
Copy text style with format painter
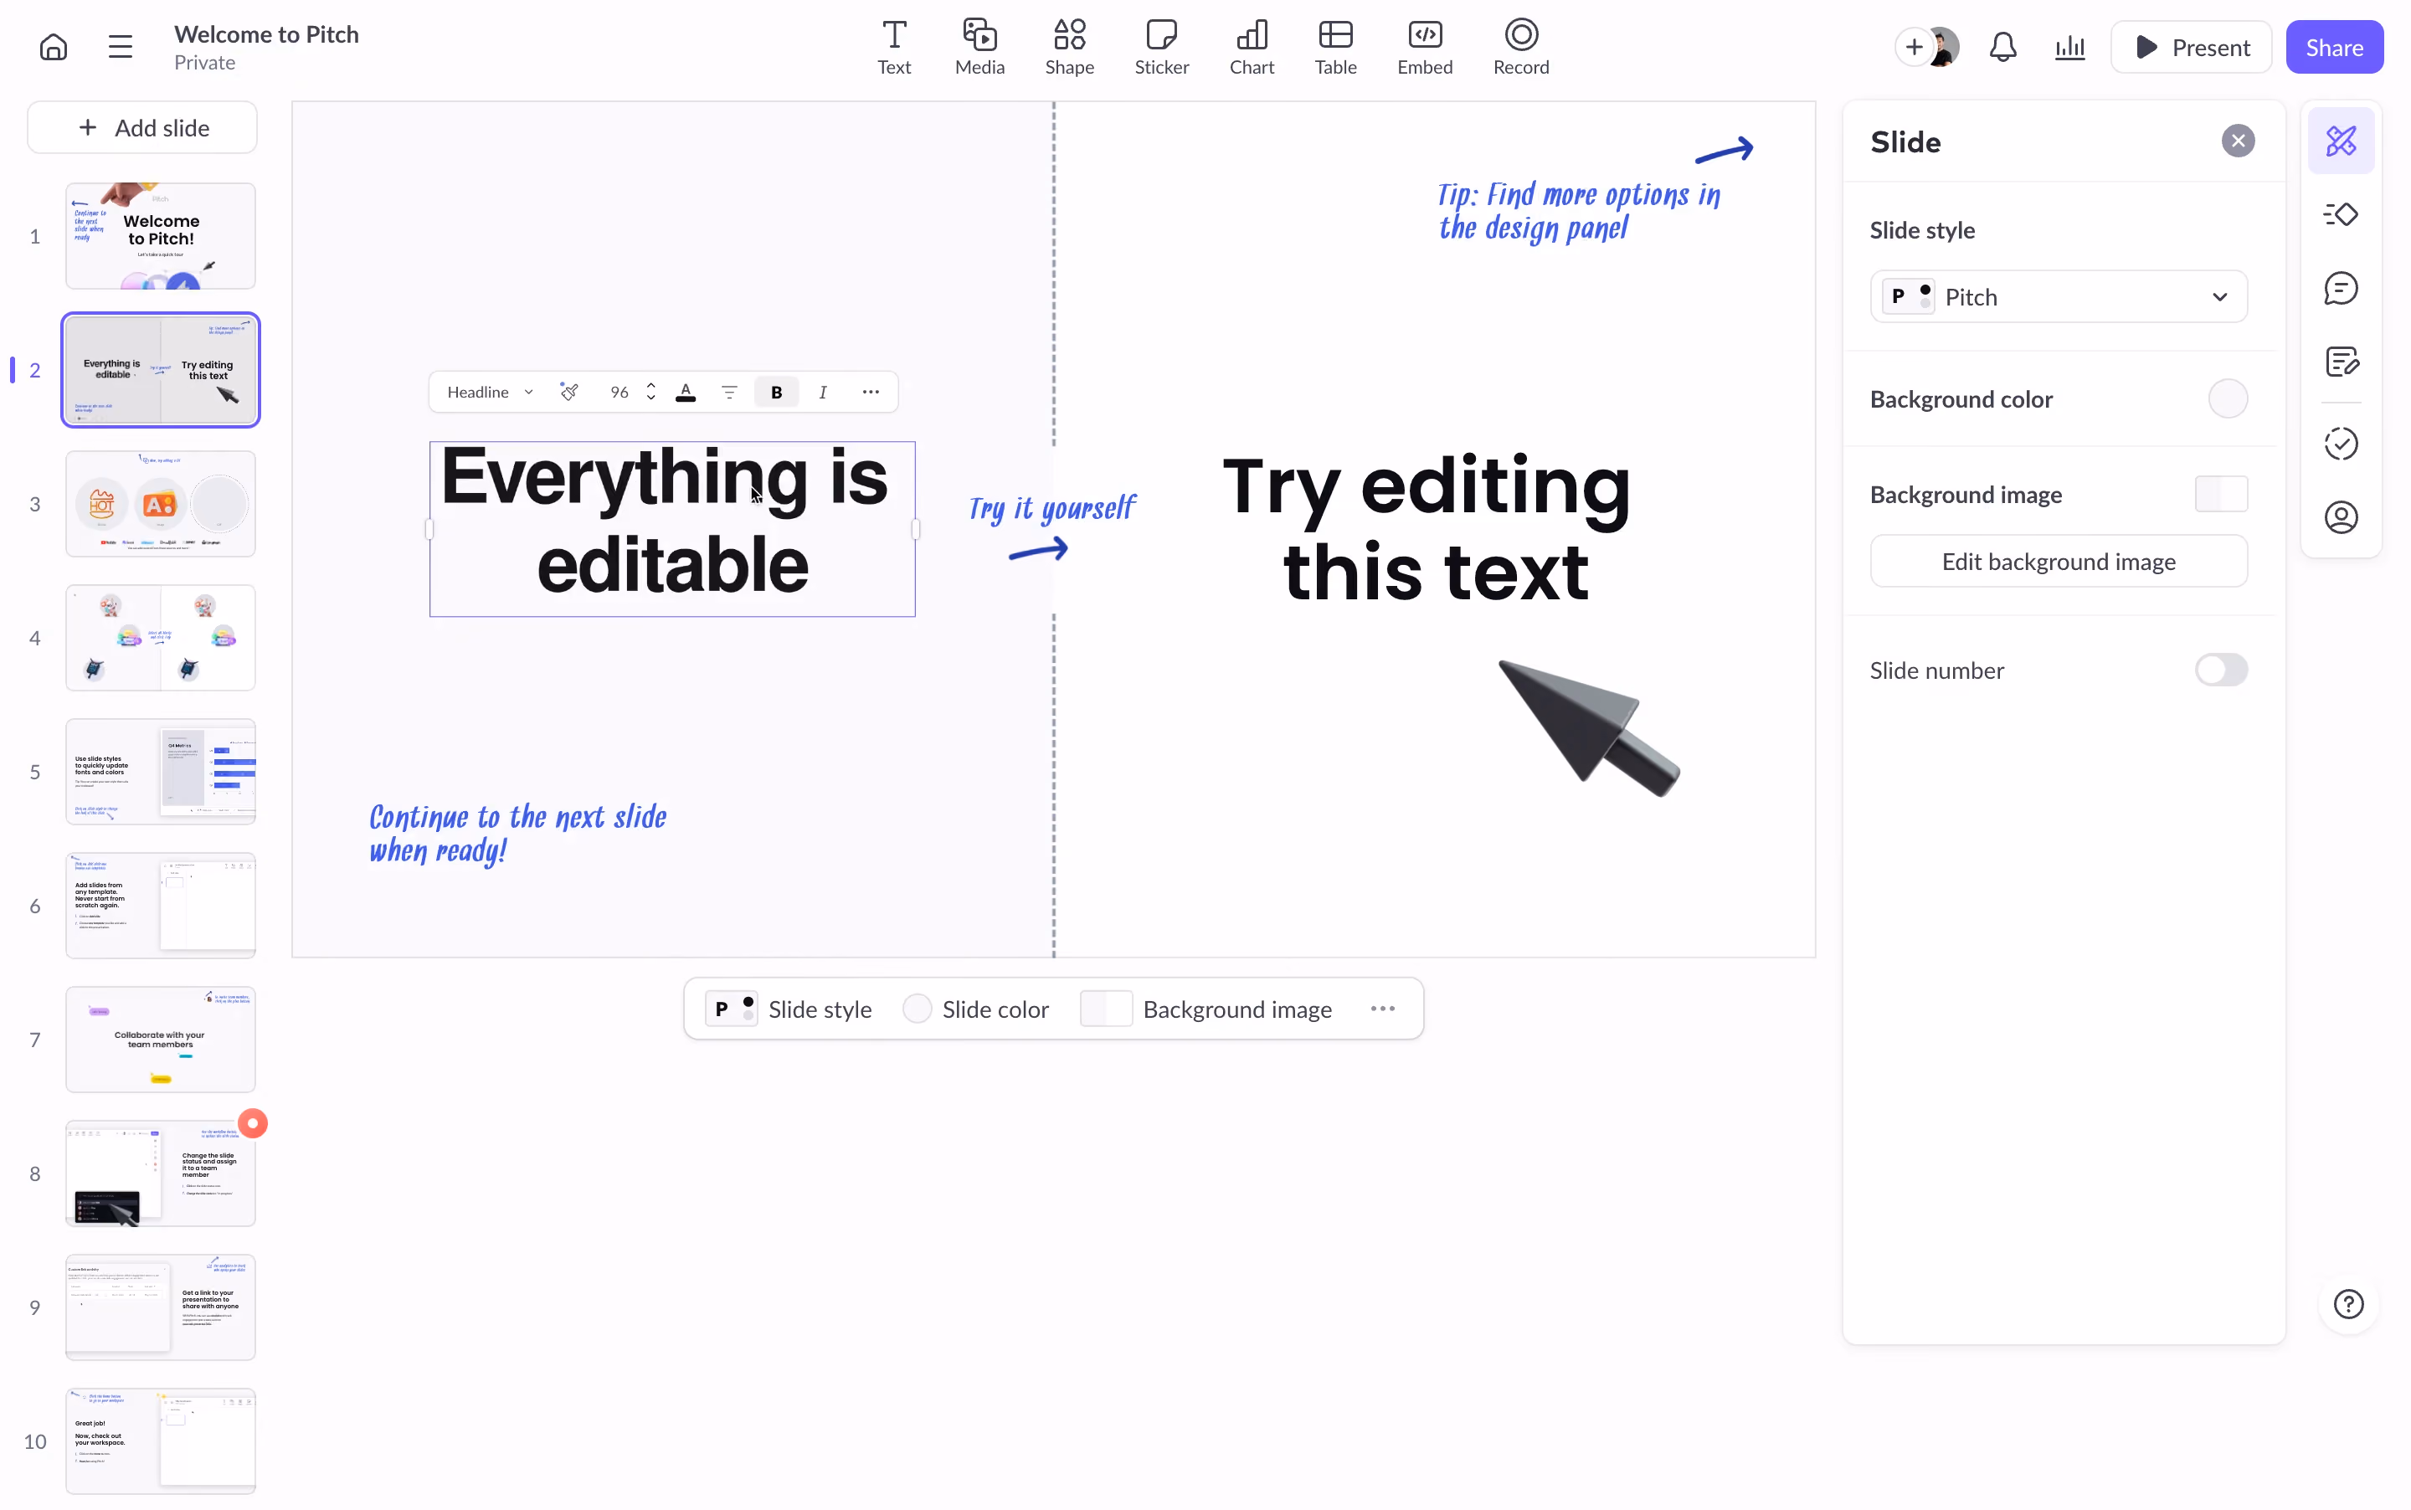click(569, 392)
